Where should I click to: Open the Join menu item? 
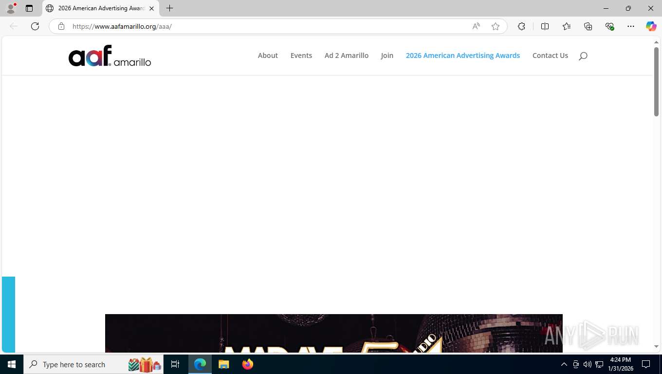click(387, 56)
